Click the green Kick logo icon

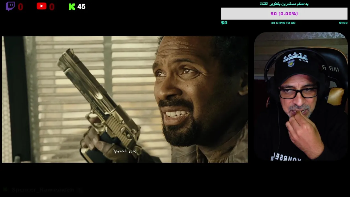72,7
